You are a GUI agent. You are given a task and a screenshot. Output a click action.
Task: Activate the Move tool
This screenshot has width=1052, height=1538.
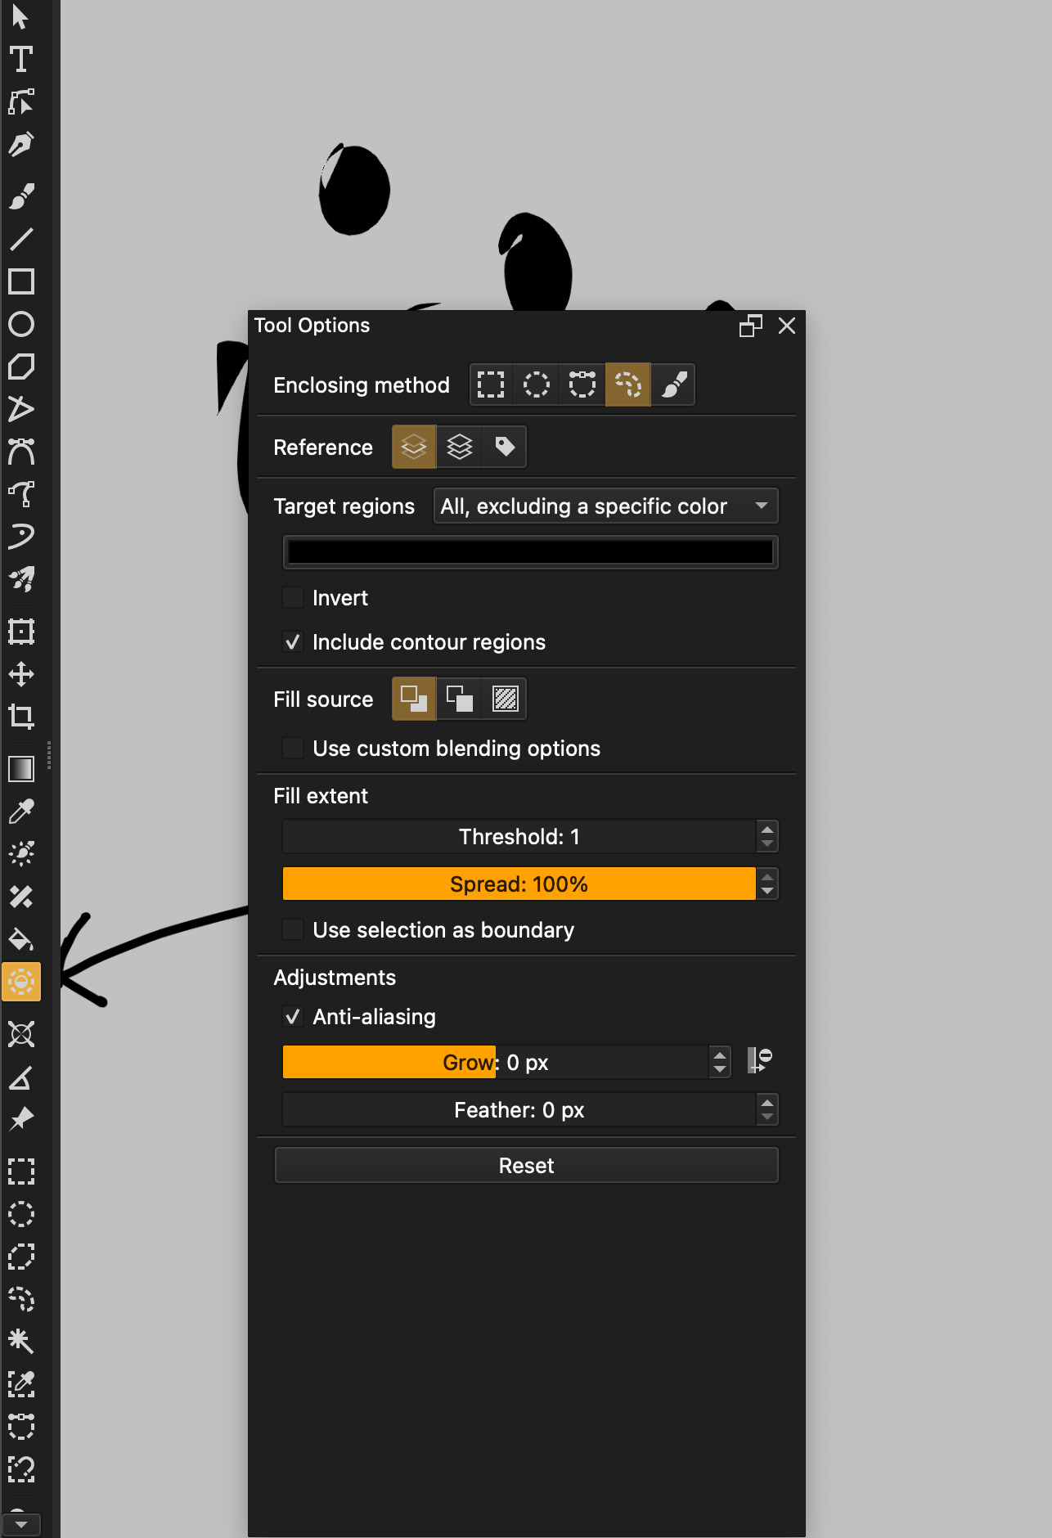click(20, 674)
